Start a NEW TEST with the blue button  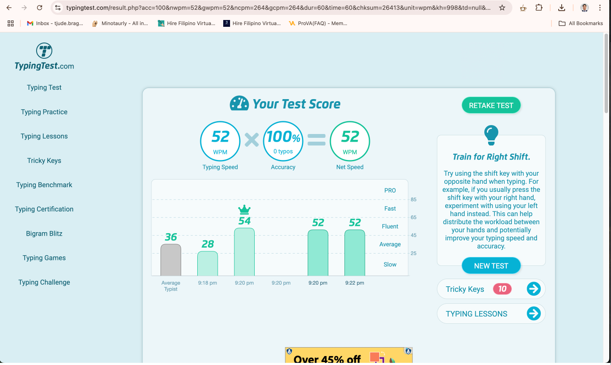(x=491, y=266)
